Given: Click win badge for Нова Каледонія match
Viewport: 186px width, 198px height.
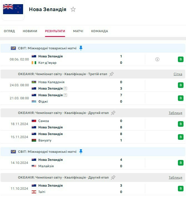Looking at the screenshot, I should pyautogui.click(x=181, y=85).
